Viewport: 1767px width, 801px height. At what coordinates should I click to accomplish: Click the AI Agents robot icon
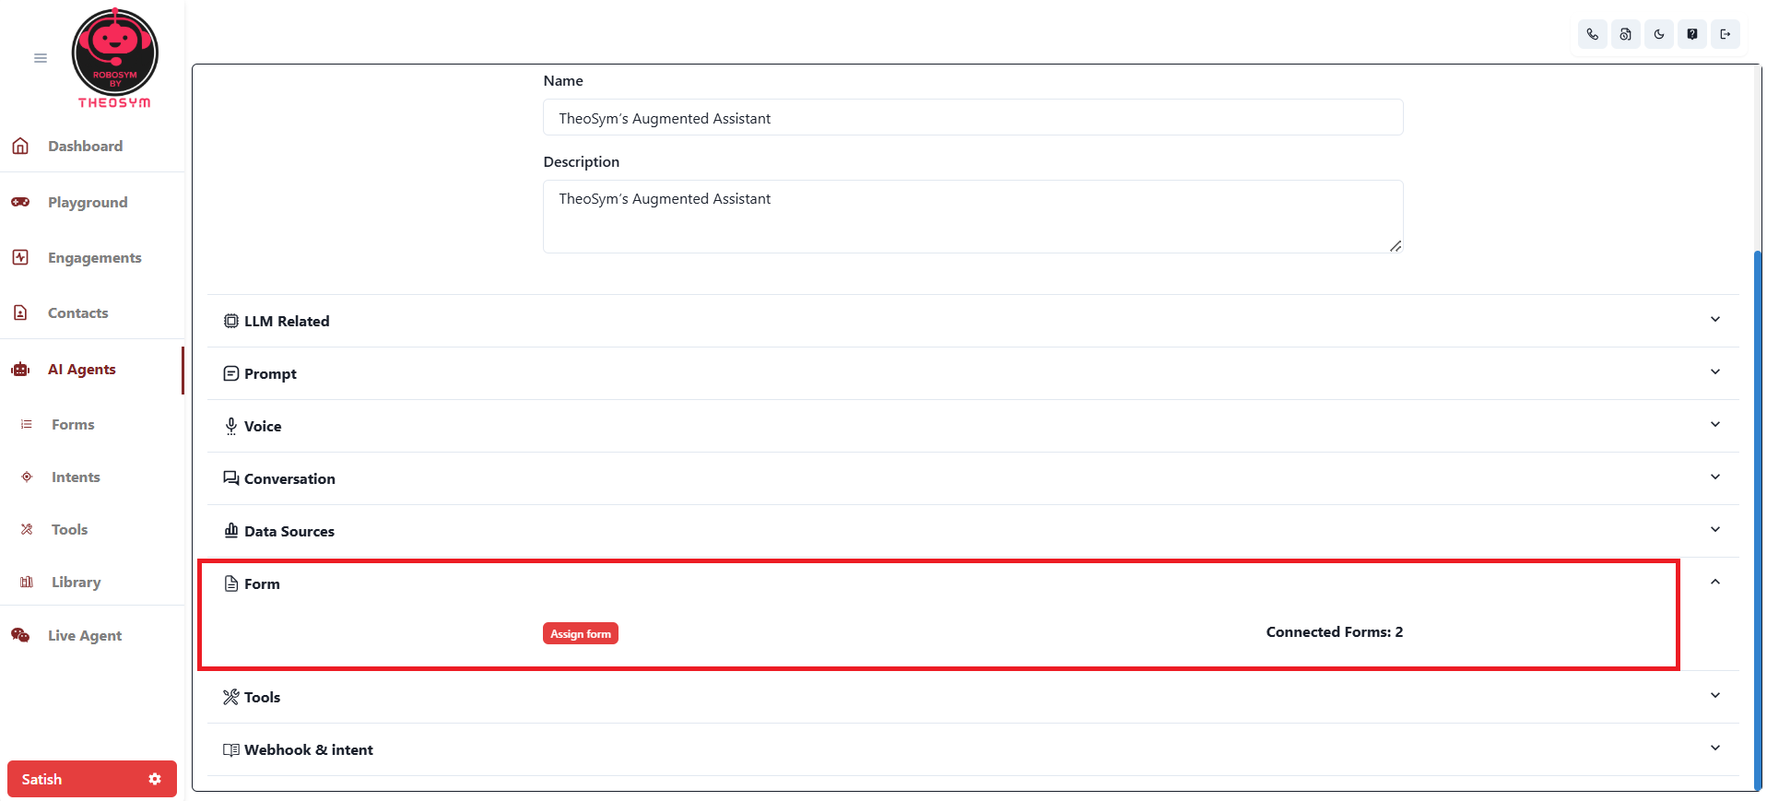(x=20, y=369)
